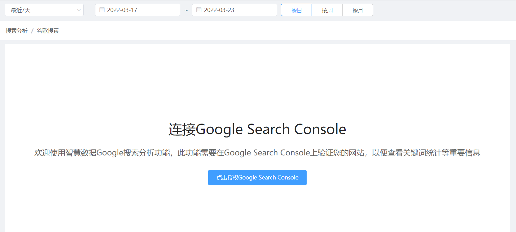The image size is (516, 232).
Task: Select the 按日 daily view option
Action: [296, 10]
